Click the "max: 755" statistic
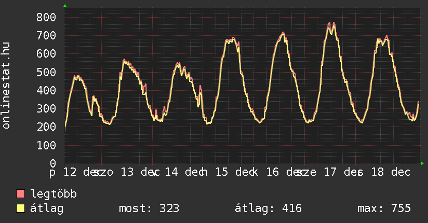 pyautogui.click(x=384, y=209)
